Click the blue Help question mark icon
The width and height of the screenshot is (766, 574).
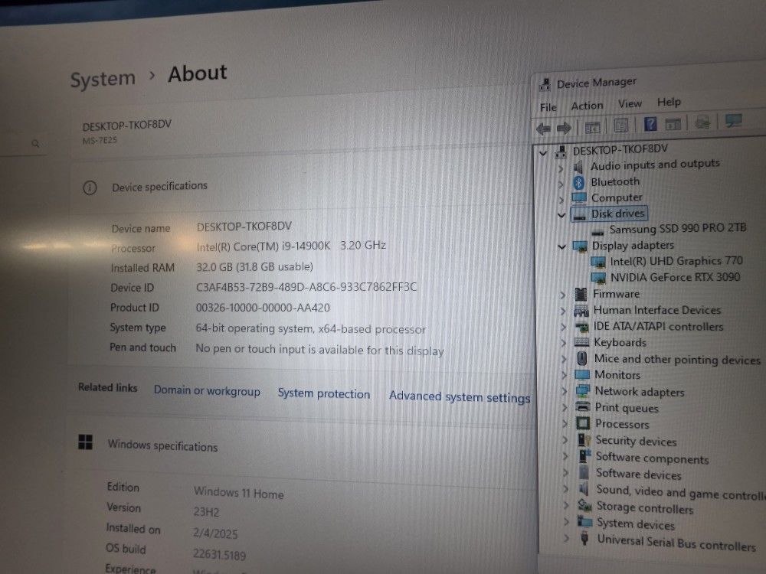650,124
